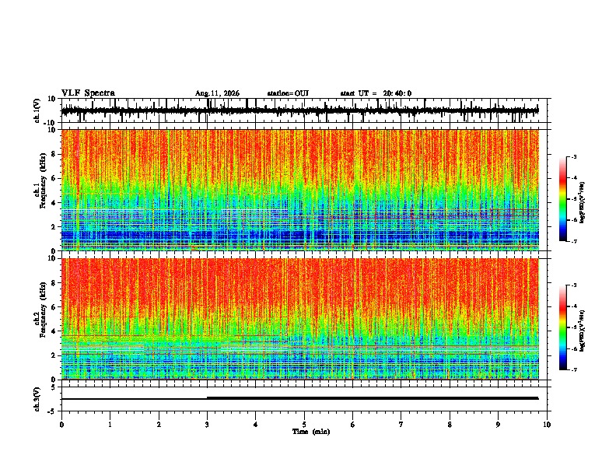Click the "2" kHz tick on ch.1 frequency axis

pyautogui.click(x=54, y=227)
